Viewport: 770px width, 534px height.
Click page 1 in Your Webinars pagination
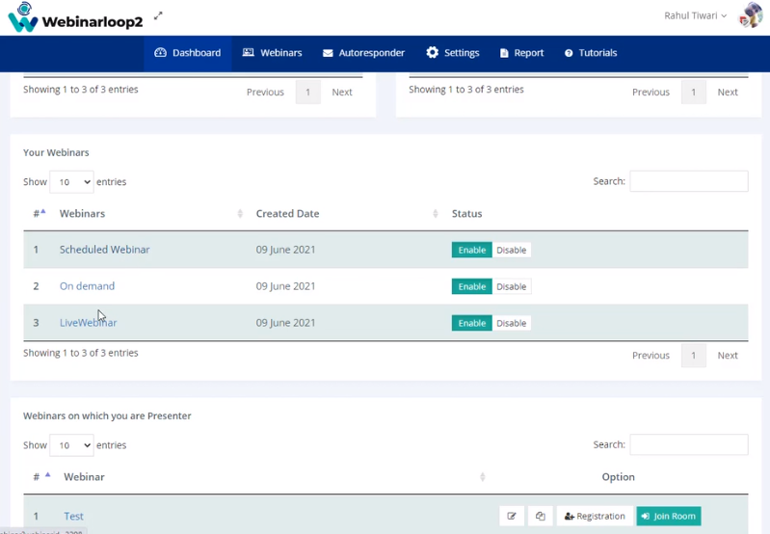click(x=694, y=355)
